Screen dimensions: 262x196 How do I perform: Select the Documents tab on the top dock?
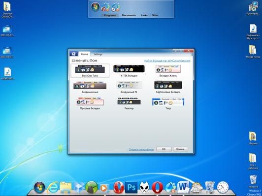[x=129, y=15]
